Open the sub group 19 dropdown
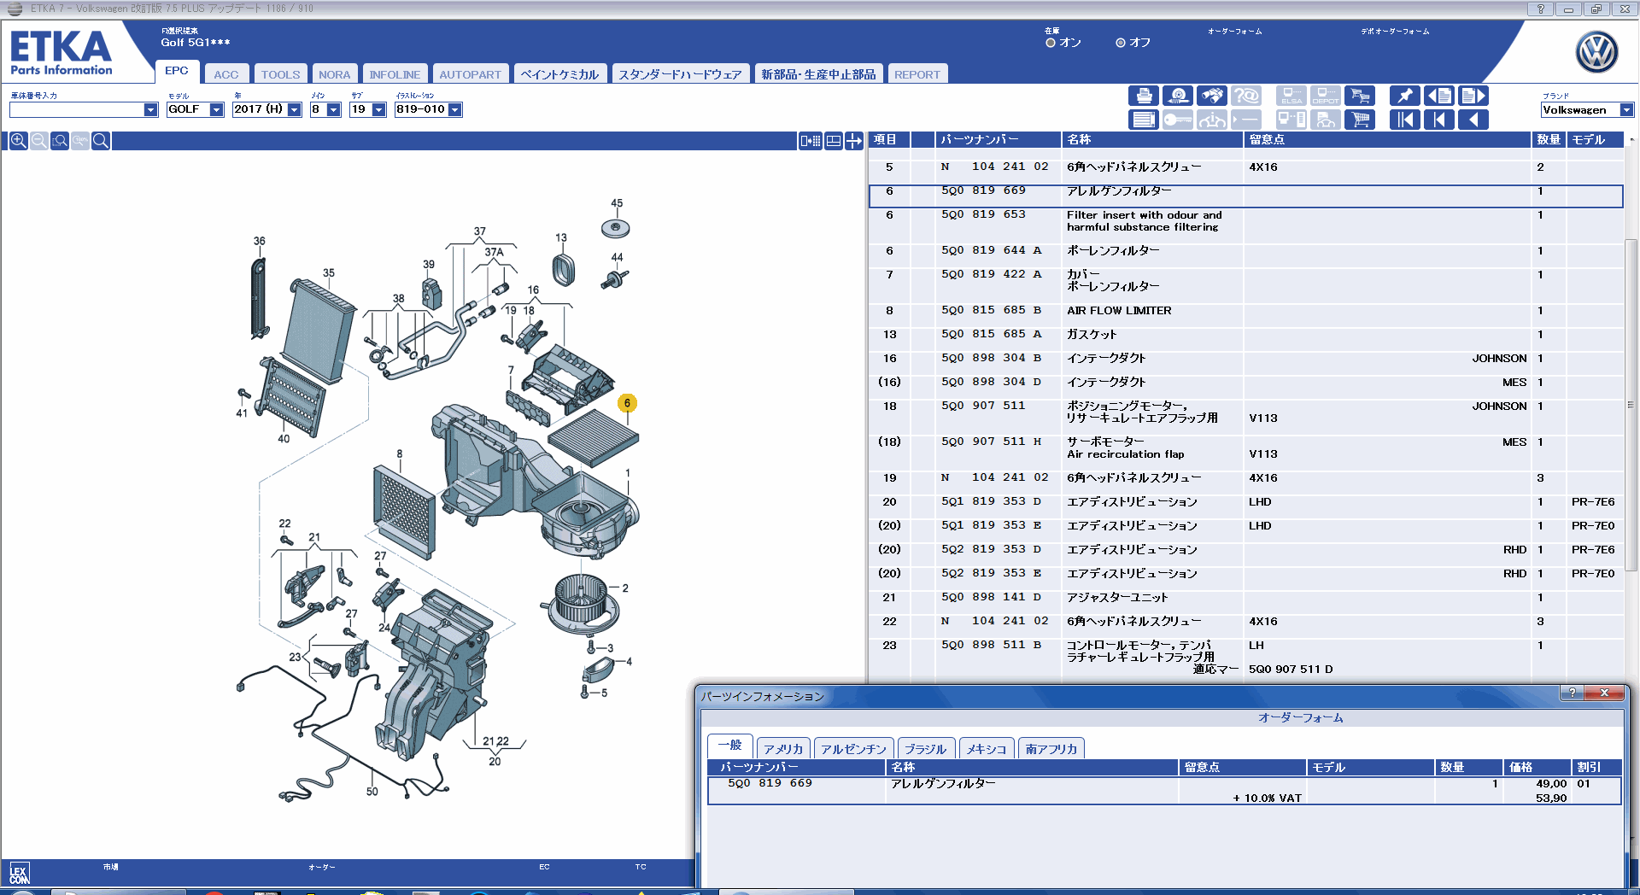1640x895 pixels. click(x=379, y=110)
